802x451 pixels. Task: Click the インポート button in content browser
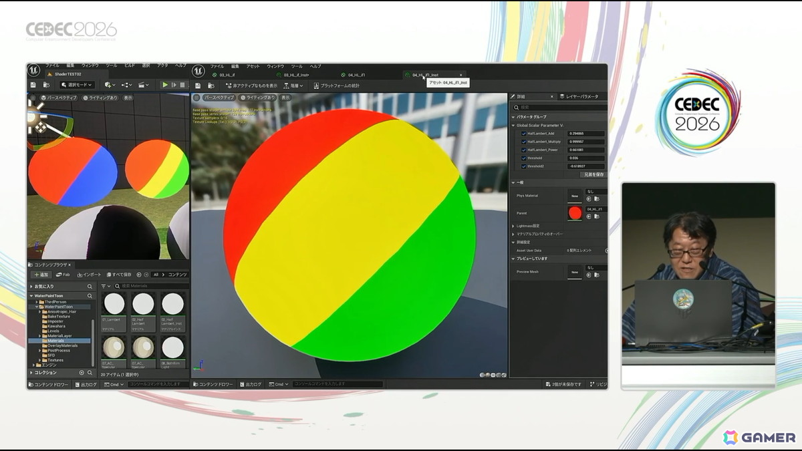89,275
